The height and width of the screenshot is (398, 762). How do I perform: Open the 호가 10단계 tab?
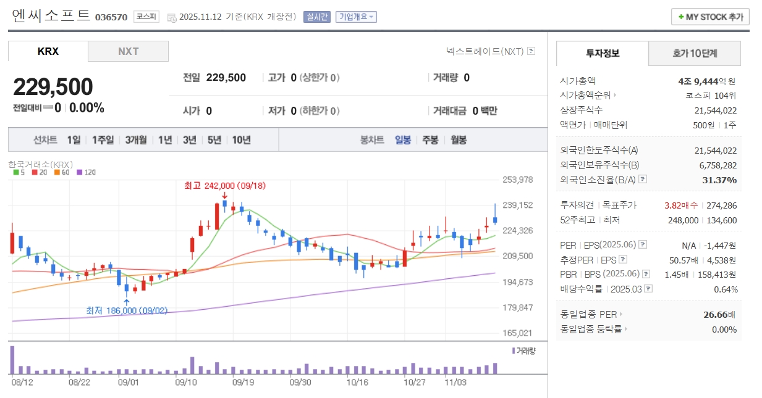click(x=694, y=54)
